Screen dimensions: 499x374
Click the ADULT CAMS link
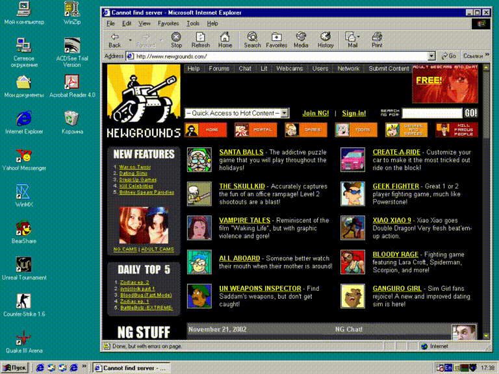point(157,249)
